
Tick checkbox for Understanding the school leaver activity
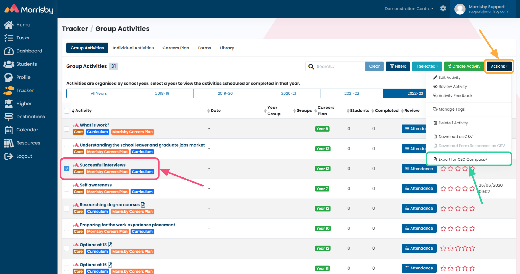click(67, 148)
